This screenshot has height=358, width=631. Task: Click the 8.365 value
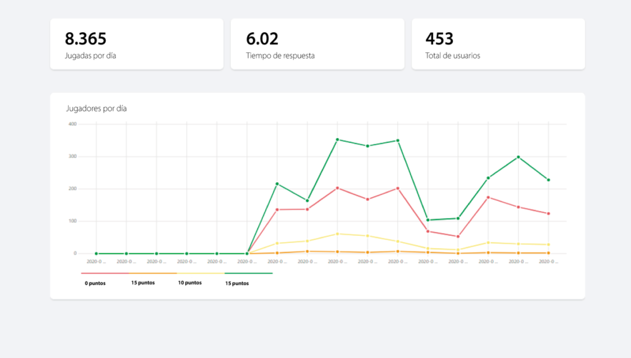coord(85,39)
